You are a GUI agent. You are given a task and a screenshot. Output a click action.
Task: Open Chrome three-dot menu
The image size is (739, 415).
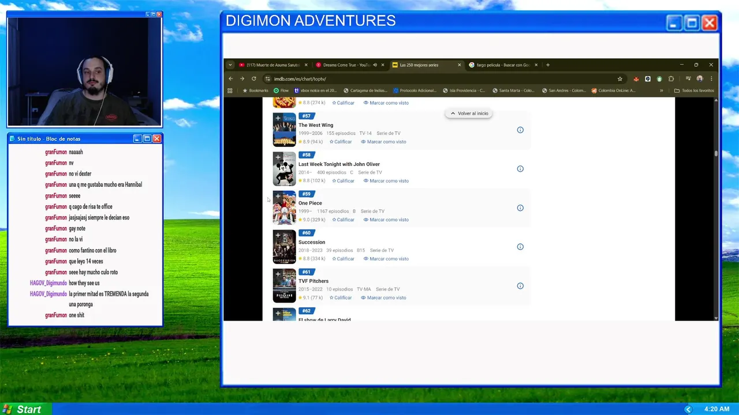click(711, 79)
